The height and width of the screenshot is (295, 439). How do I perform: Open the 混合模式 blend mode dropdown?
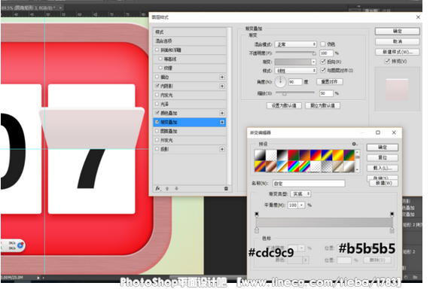pos(296,44)
